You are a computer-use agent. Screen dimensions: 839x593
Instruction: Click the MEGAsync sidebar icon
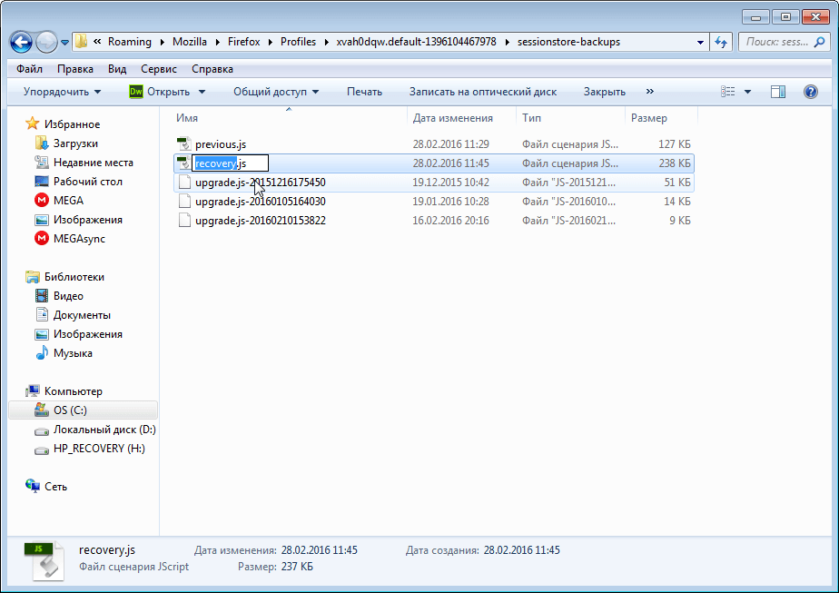click(x=41, y=239)
